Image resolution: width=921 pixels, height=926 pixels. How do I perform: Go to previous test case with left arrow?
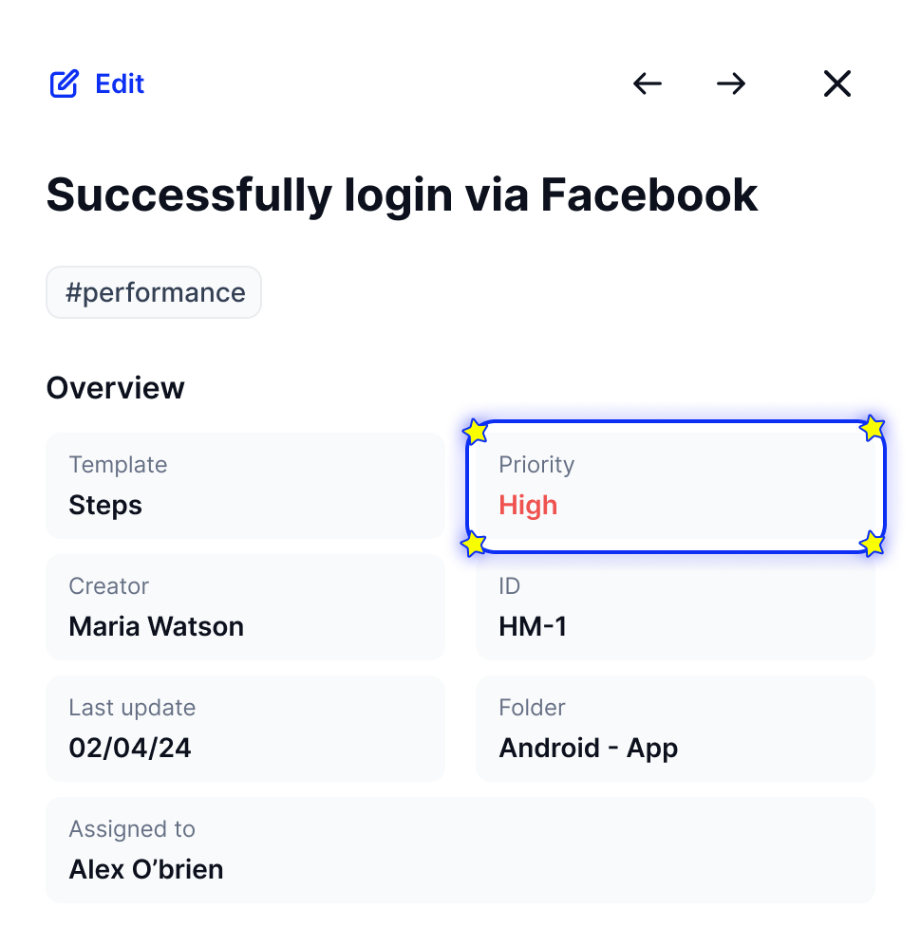click(x=648, y=83)
